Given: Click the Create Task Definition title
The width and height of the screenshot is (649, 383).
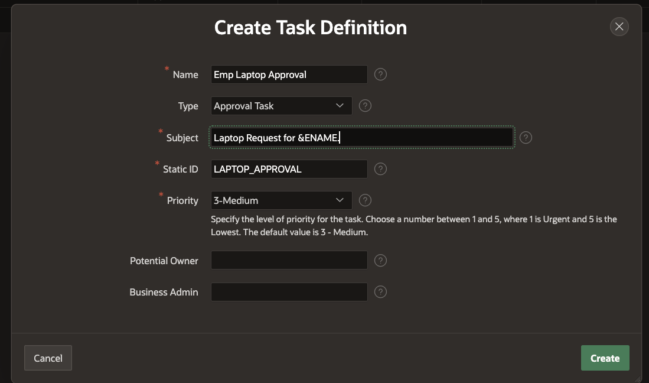Looking at the screenshot, I should [x=311, y=27].
